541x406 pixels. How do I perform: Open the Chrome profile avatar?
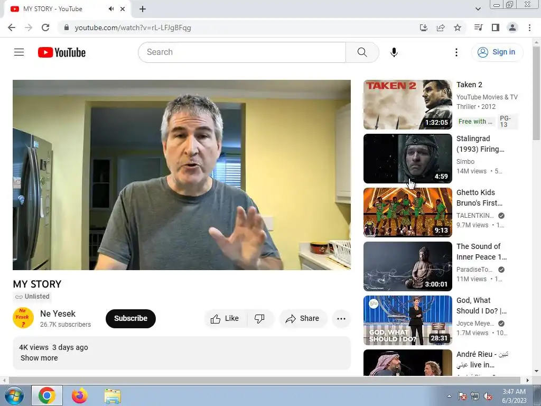512,27
